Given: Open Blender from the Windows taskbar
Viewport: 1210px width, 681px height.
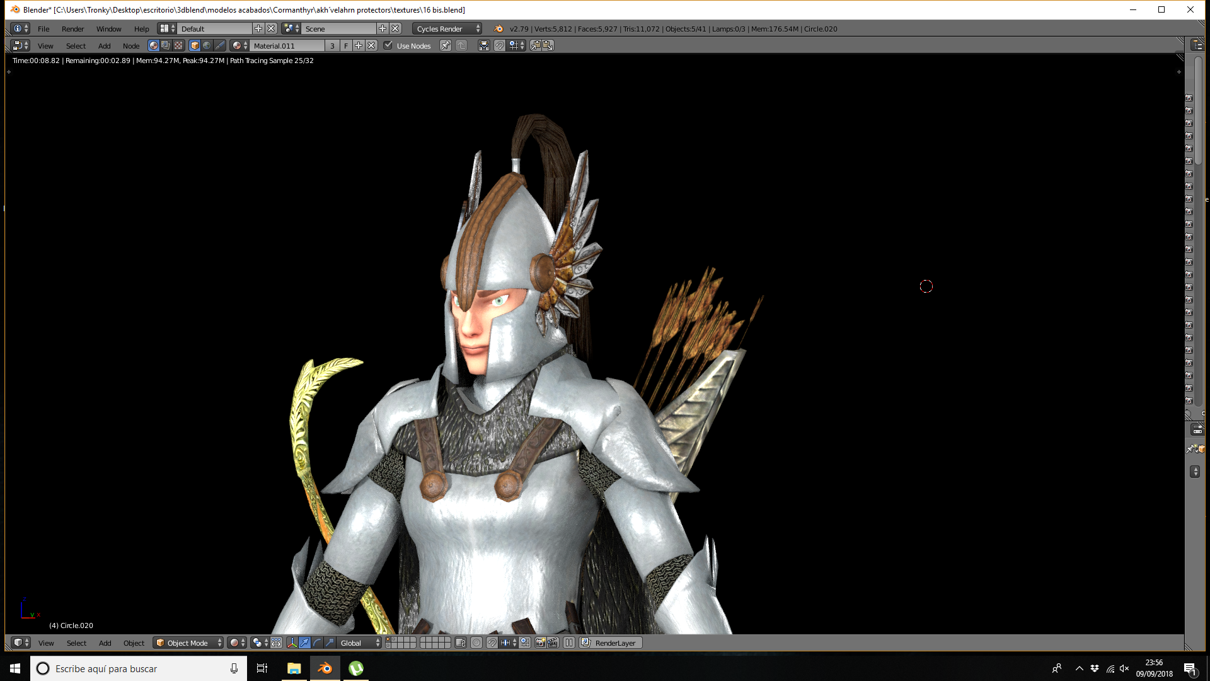Looking at the screenshot, I should (x=325, y=668).
